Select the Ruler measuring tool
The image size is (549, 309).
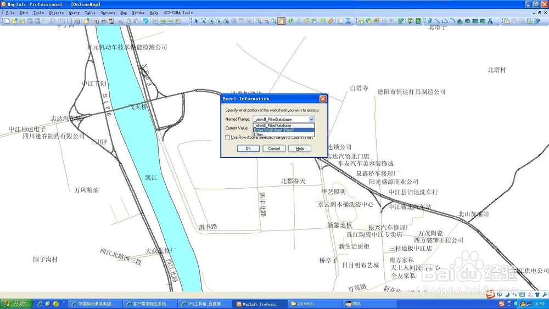(331, 21)
